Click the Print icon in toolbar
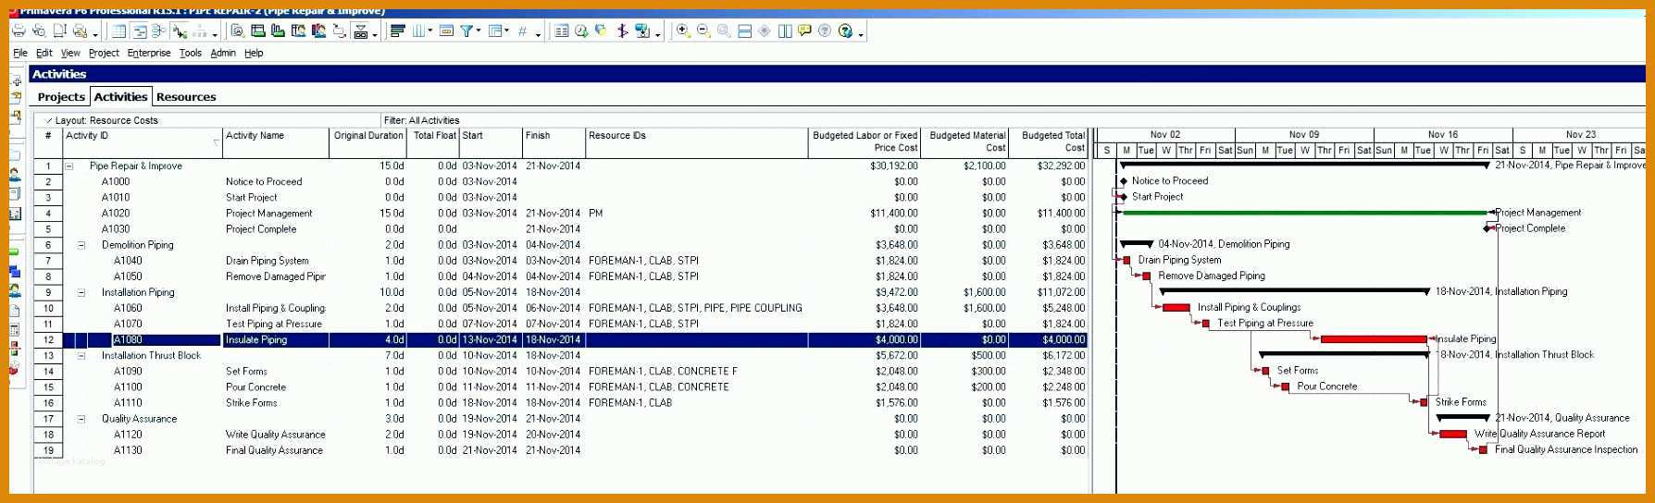This screenshot has height=503, width=1655. (x=18, y=31)
